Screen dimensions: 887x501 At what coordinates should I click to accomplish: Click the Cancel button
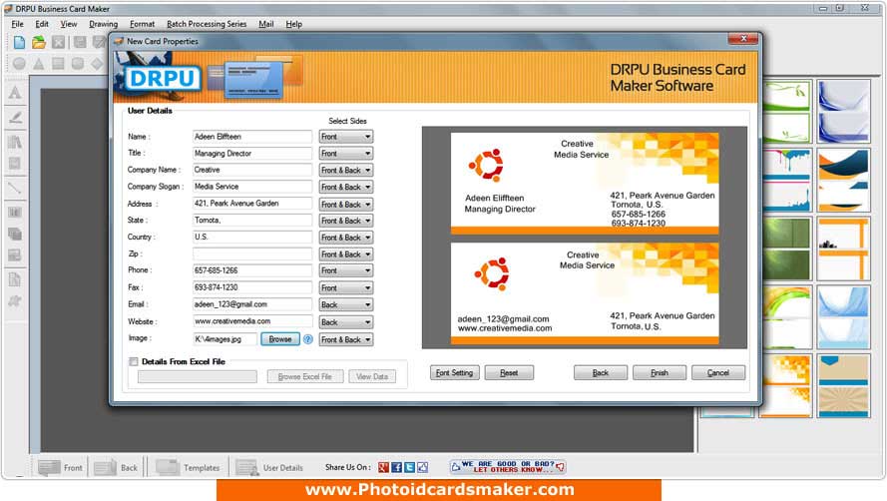(x=717, y=372)
